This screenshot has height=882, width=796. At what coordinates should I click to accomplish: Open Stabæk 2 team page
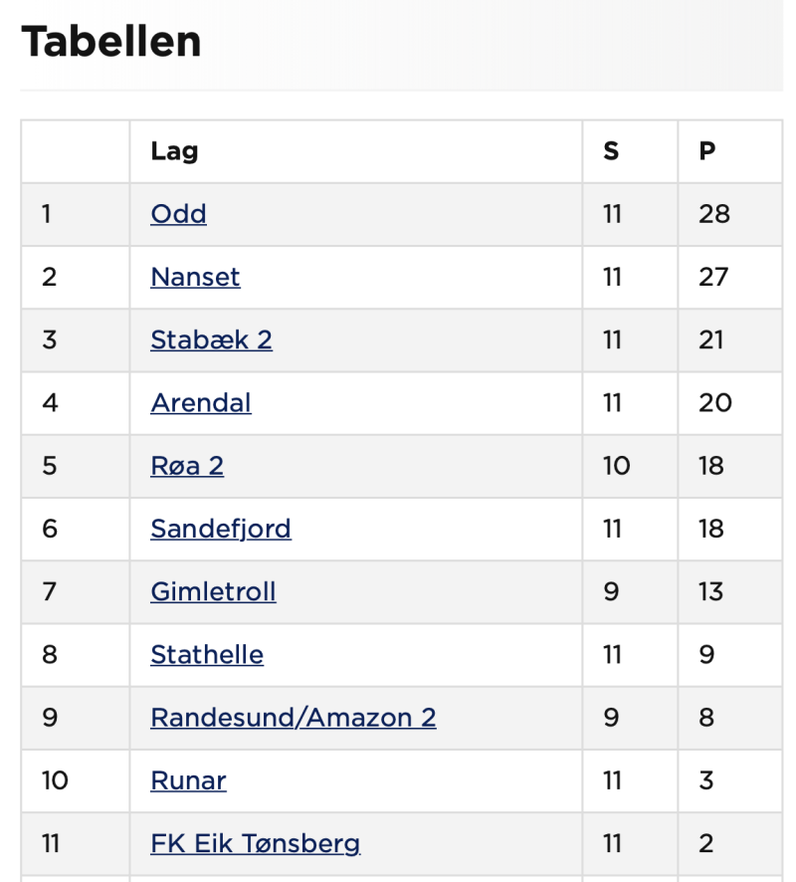[211, 339]
